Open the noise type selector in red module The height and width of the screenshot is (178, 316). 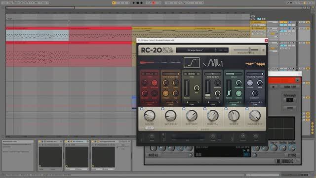(149, 74)
